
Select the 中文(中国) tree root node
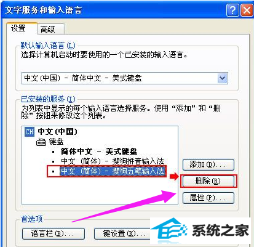58,132
